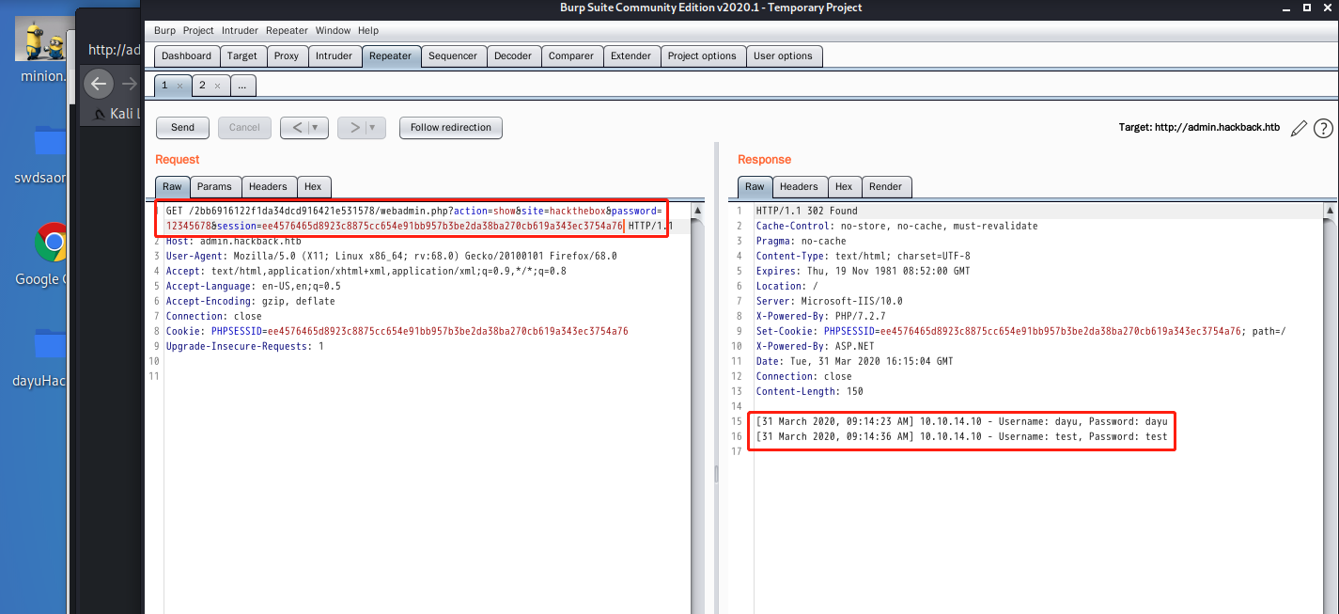Screen dimensions: 1339x614
Task: Go to previous request in history
Action: (296, 128)
